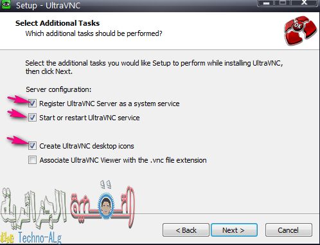The height and width of the screenshot is (245, 320).
Task: Click the pink arrow beside Register UltraVNC Server
Action: [18, 100]
